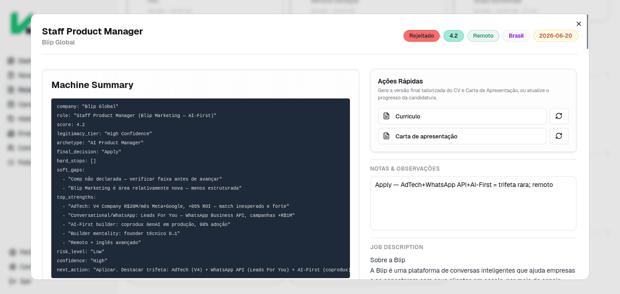Click the 'AdTech: V4 Company' strength line
Image resolution: width=620 pixels, height=294 pixels.
click(176, 206)
